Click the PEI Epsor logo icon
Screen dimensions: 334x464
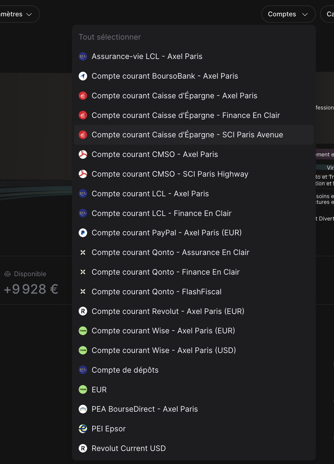pos(83,429)
